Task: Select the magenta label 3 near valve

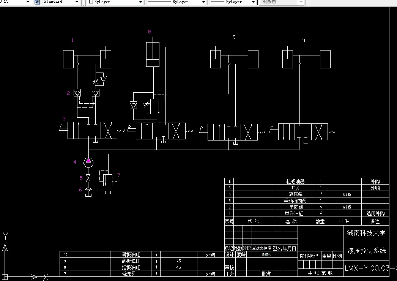Action: pyautogui.click(x=64, y=118)
